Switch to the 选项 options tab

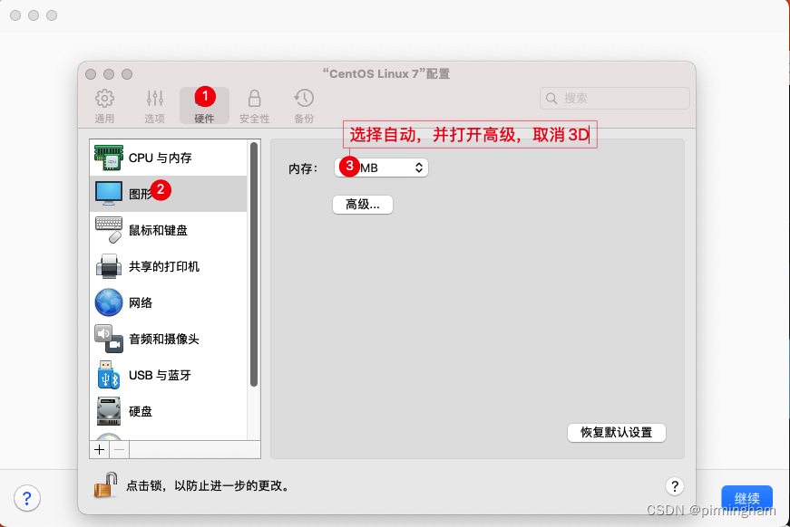[155, 106]
